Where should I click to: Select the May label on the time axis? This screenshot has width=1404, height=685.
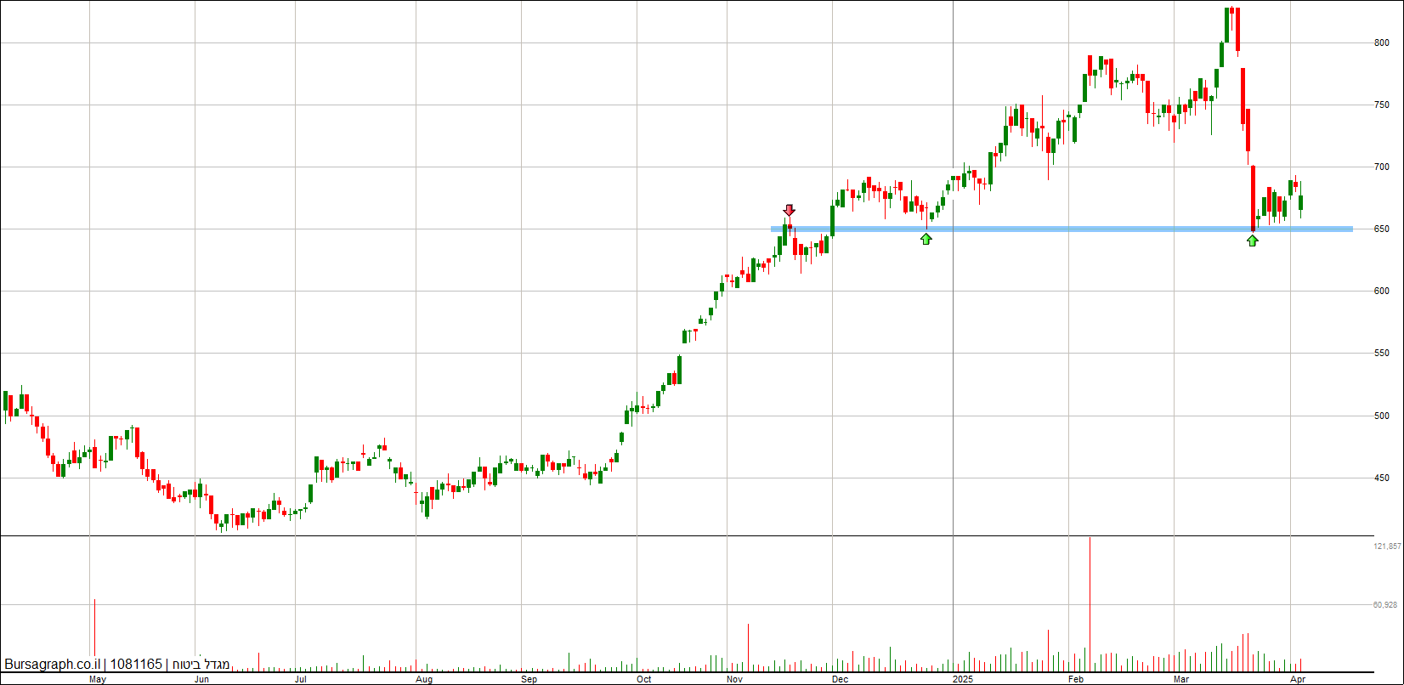point(98,679)
